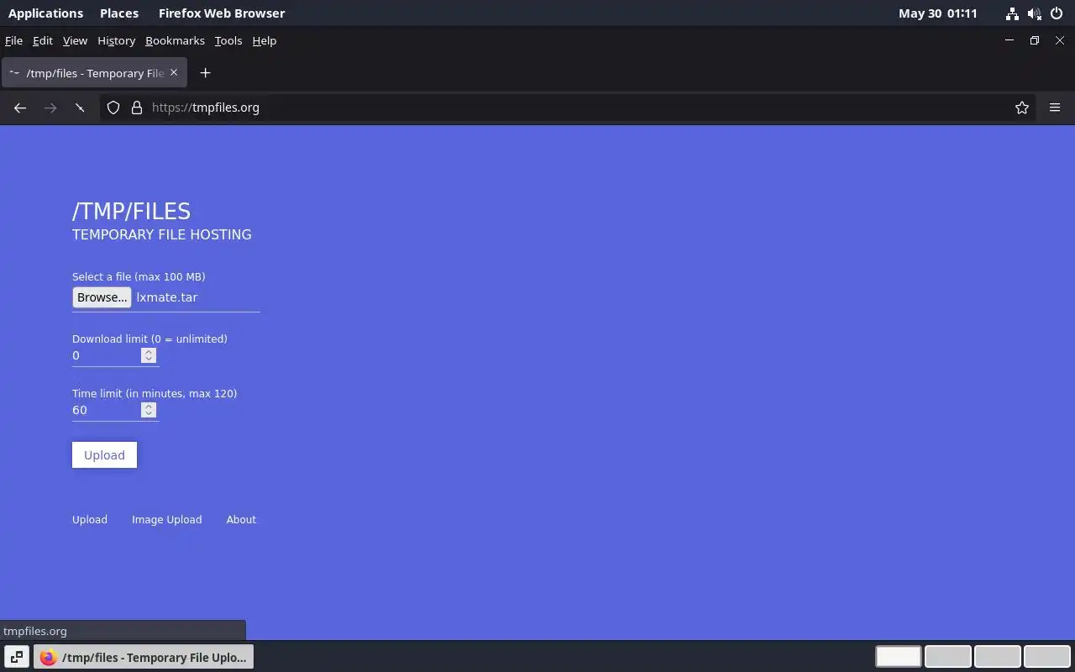1075x672 pixels.
Task: Click the 'Select a file (max 100 MB)' label
Action: pyautogui.click(x=139, y=276)
